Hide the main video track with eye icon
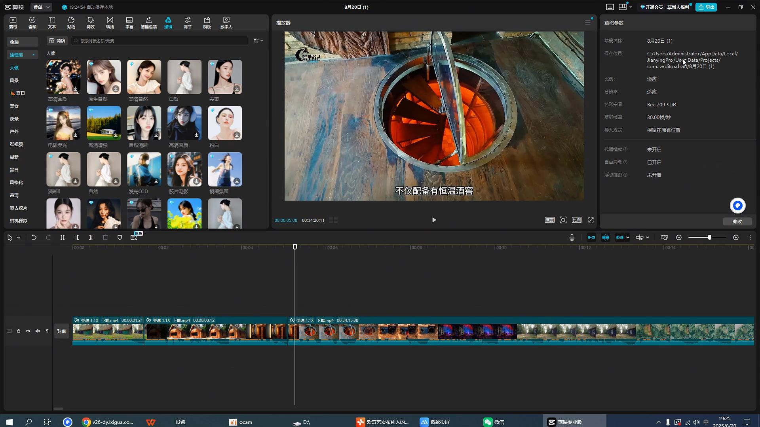Image resolution: width=760 pixels, height=427 pixels. 28,331
